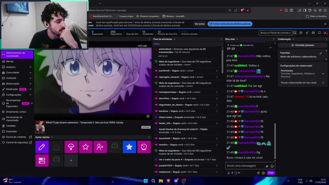The image size is (329, 185).
Task: Open Streamando Juntos in sidebar
Action: click(17, 112)
